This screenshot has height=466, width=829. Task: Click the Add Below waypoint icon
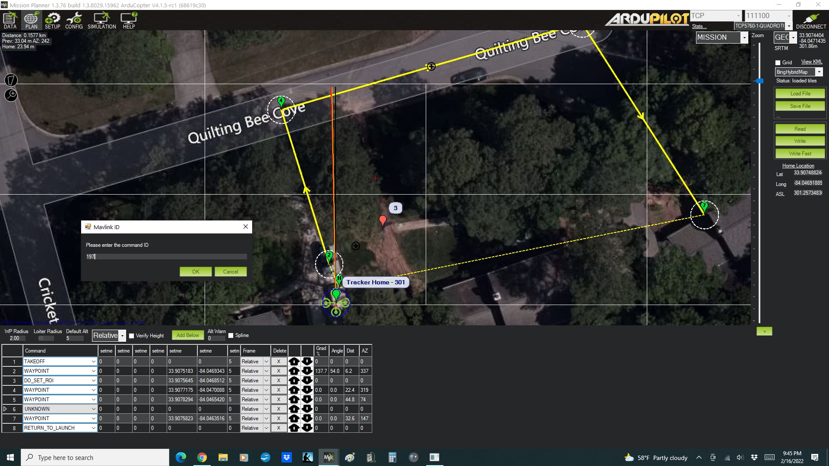click(188, 335)
